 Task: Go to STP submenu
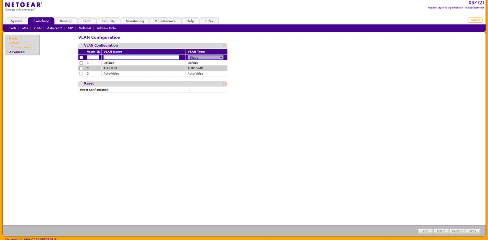click(x=70, y=28)
